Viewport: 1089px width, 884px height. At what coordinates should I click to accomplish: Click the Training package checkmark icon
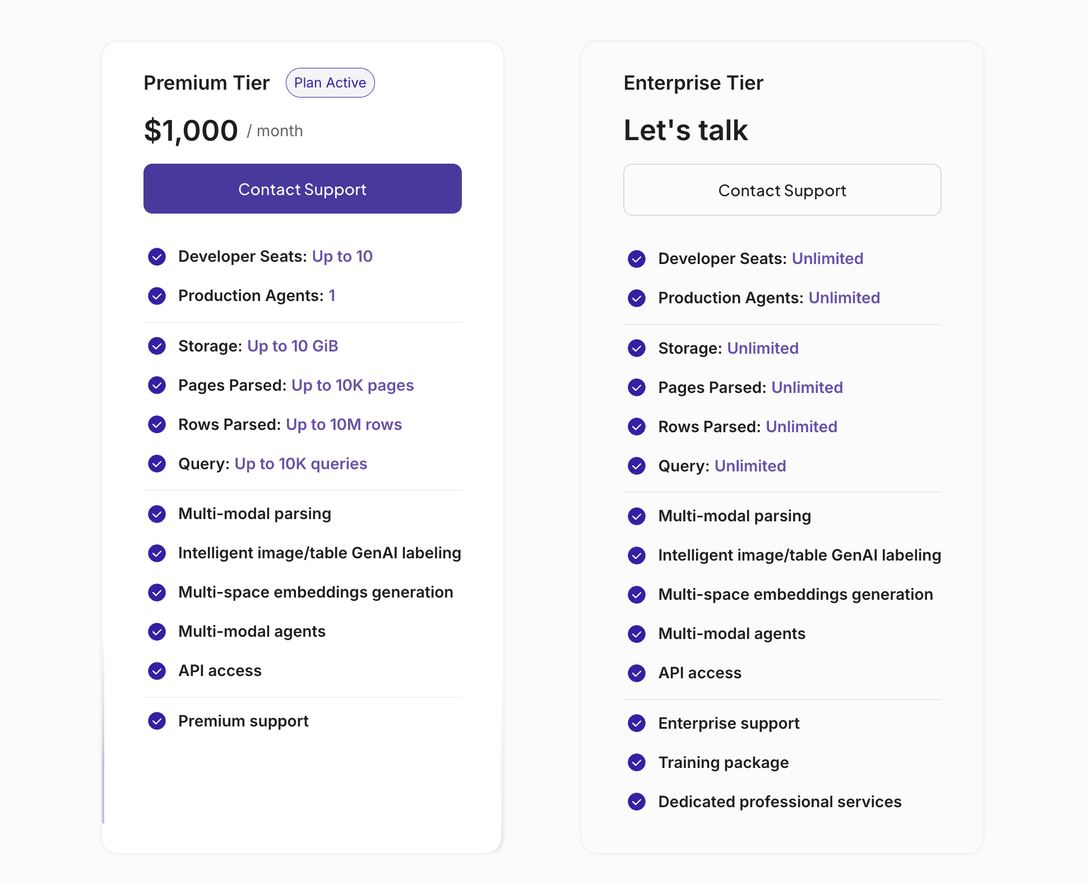[x=637, y=763]
